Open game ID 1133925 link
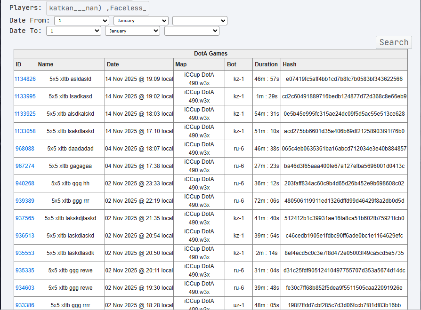The image size is (421, 310). click(x=25, y=114)
